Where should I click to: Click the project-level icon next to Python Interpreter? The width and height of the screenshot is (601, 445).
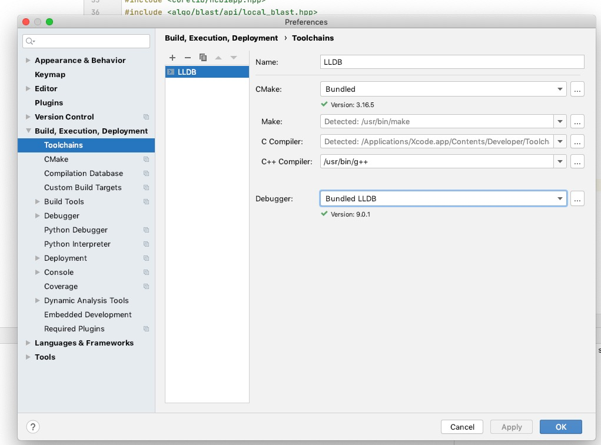[146, 244]
